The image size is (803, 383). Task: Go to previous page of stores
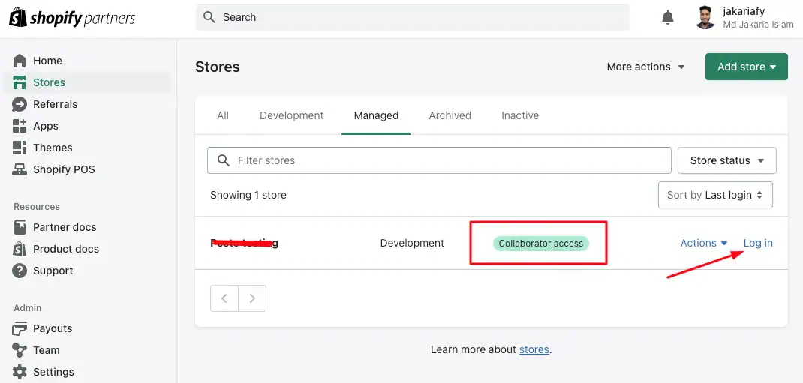pos(224,298)
